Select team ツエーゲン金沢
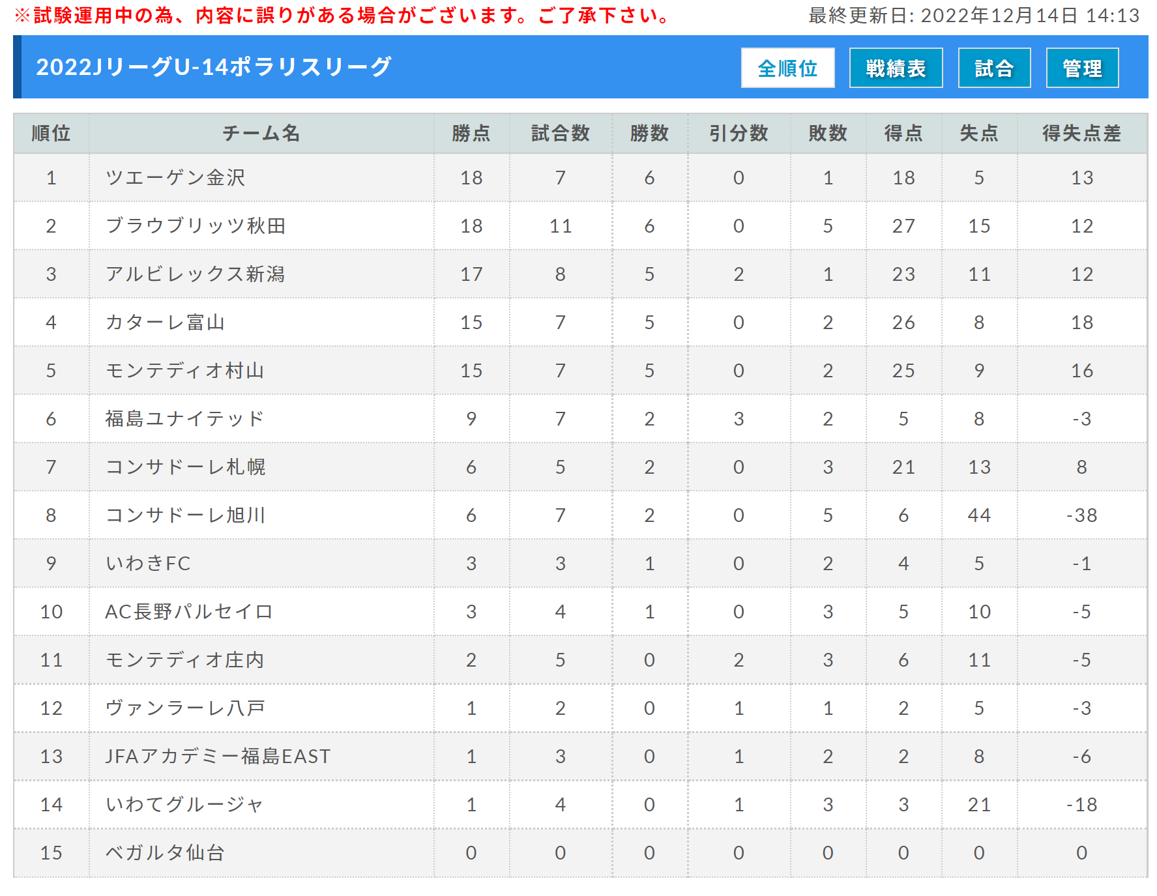 pos(175,178)
